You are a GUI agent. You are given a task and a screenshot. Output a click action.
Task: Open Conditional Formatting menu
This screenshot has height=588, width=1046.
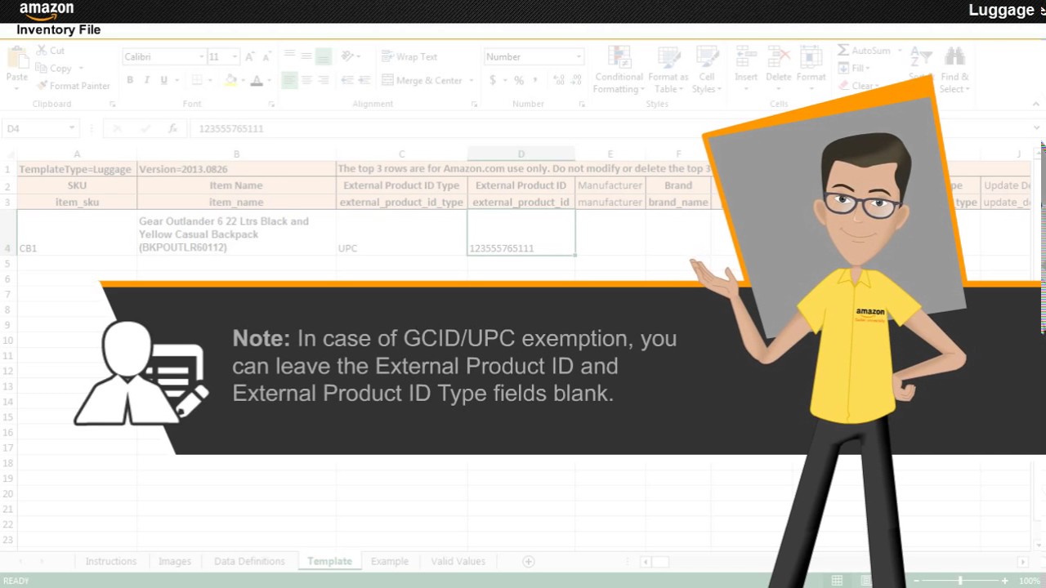click(619, 70)
